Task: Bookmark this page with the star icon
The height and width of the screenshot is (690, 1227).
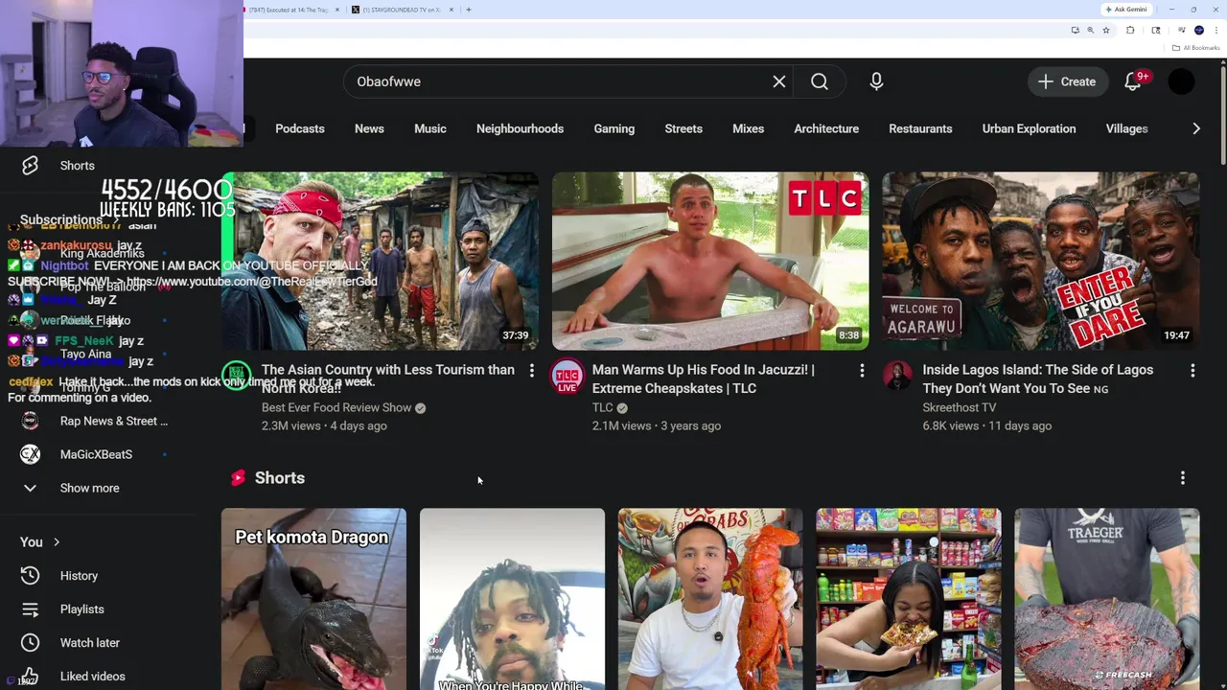Action: click(1105, 30)
